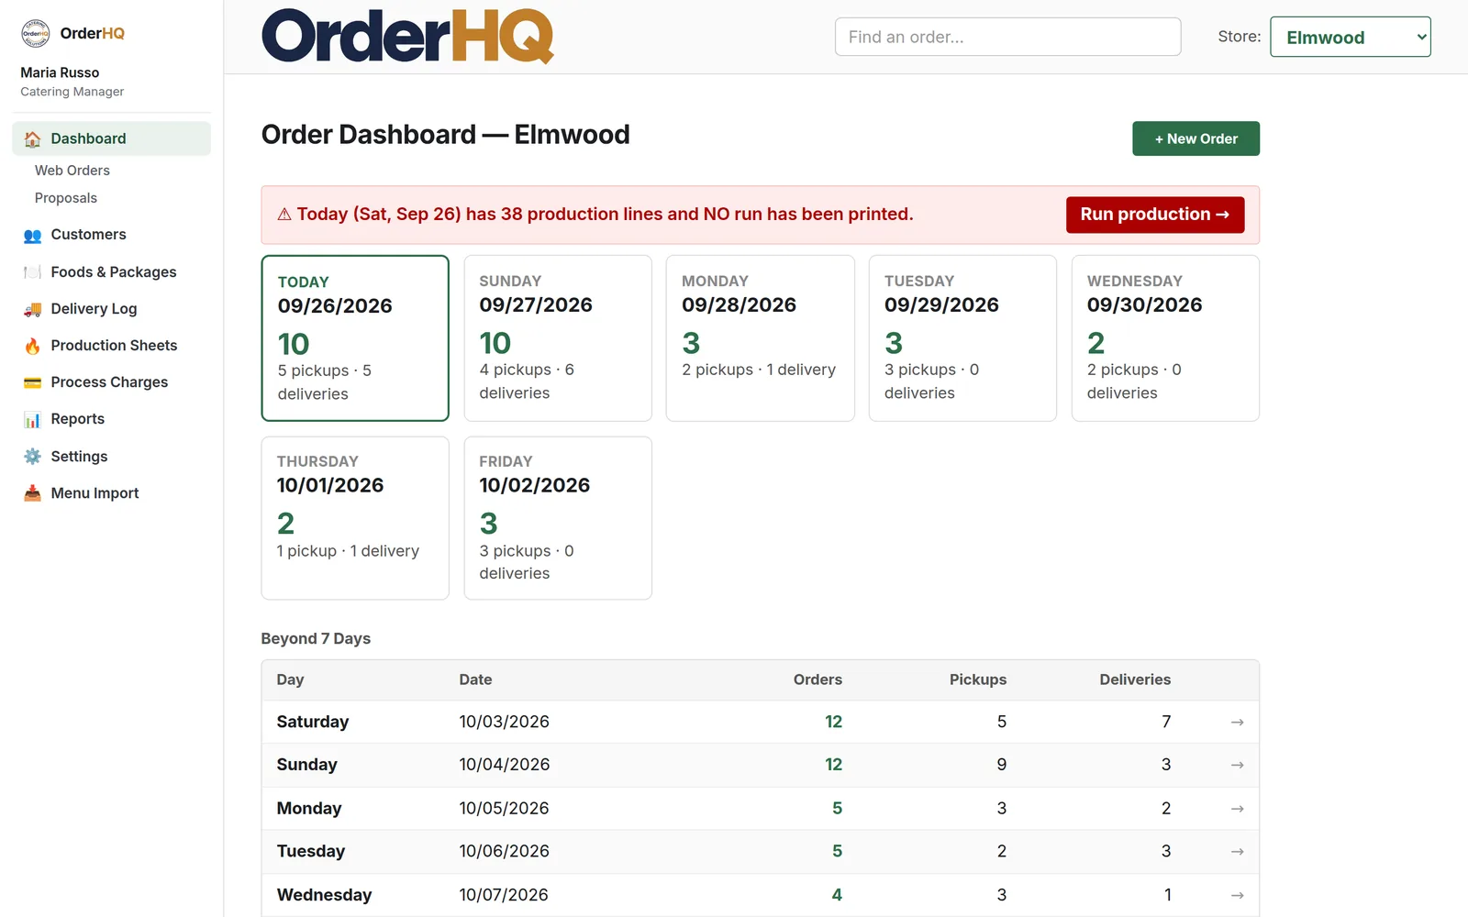Viewport: 1468px width, 917px height.
Task: Click the Orders column header
Action: (817, 679)
